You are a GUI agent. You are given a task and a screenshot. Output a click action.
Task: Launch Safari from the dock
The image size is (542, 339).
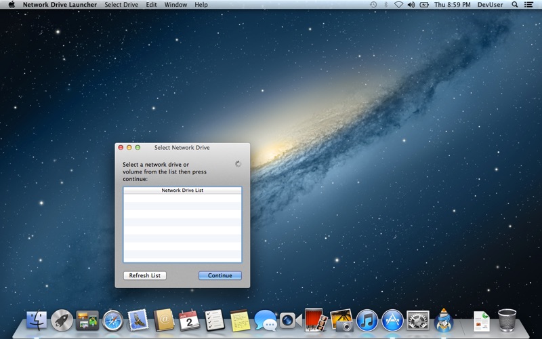click(112, 320)
